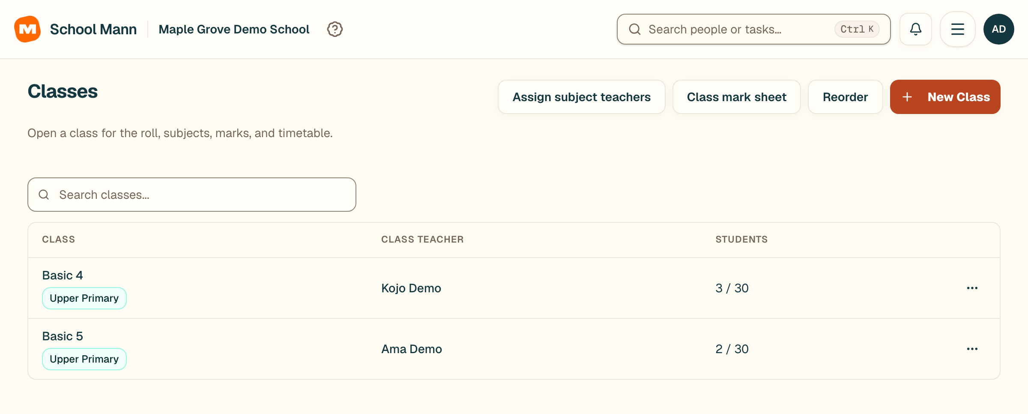
Task: Select class teacher Ama Demo
Action: [412, 349]
